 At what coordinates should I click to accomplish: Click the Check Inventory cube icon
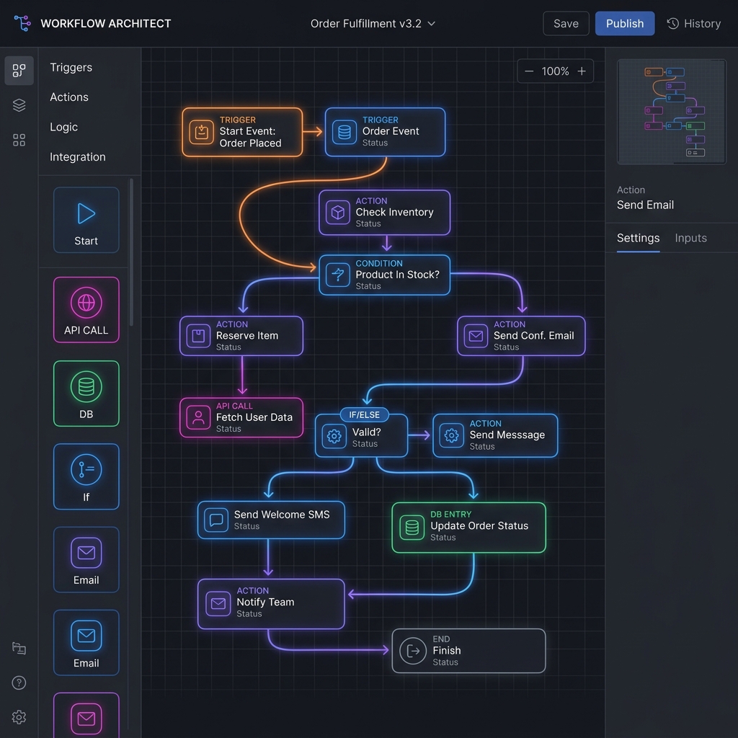point(337,213)
